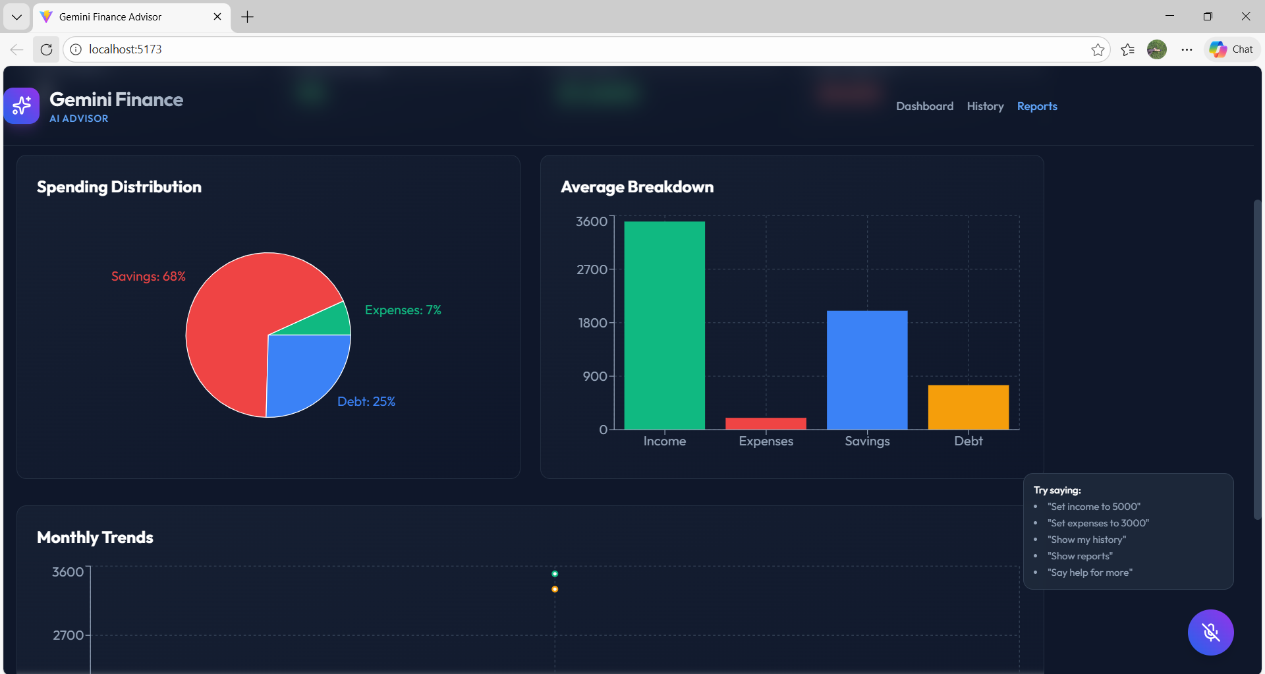Open the browser Settings and more menu
Image resolution: width=1265 pixels, height=674 pixels.
(1187, 49)
